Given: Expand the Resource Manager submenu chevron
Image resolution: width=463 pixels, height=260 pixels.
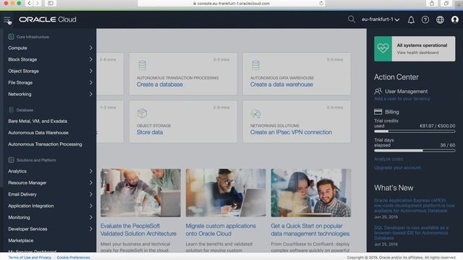Looking at the screenshot, I should point(90,183).
